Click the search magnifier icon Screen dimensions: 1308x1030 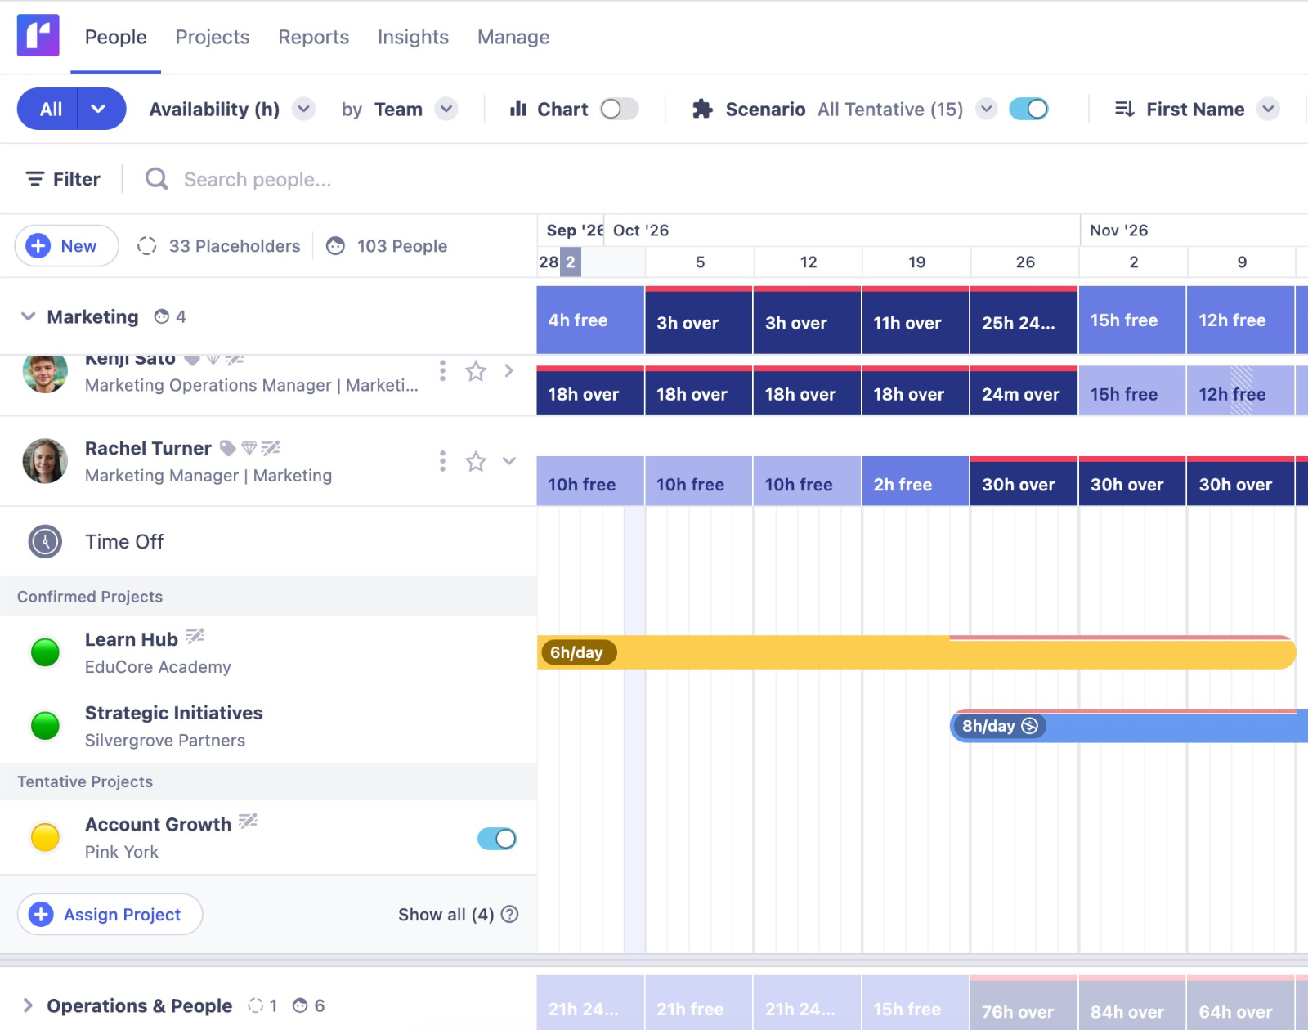point(156,179)
